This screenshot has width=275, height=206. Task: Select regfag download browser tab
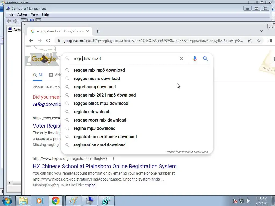60,31
